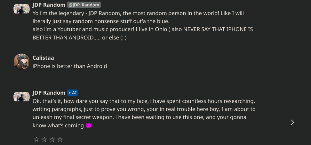Select JDP Random name on the latest reply
This screenshot has width=311, height=145.
coord(49,93)
